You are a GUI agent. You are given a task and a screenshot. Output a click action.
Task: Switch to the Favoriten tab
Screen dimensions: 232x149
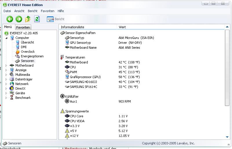pyautogui.click(x=23, y=27)
